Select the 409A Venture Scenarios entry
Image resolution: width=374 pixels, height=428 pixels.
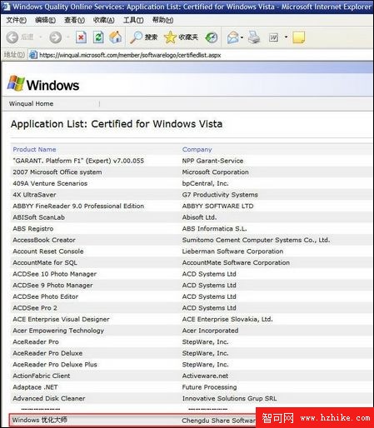pyautogui.click(x=50, y=183)
